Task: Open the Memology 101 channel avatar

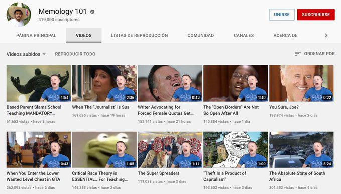Action: pos(19,15)
